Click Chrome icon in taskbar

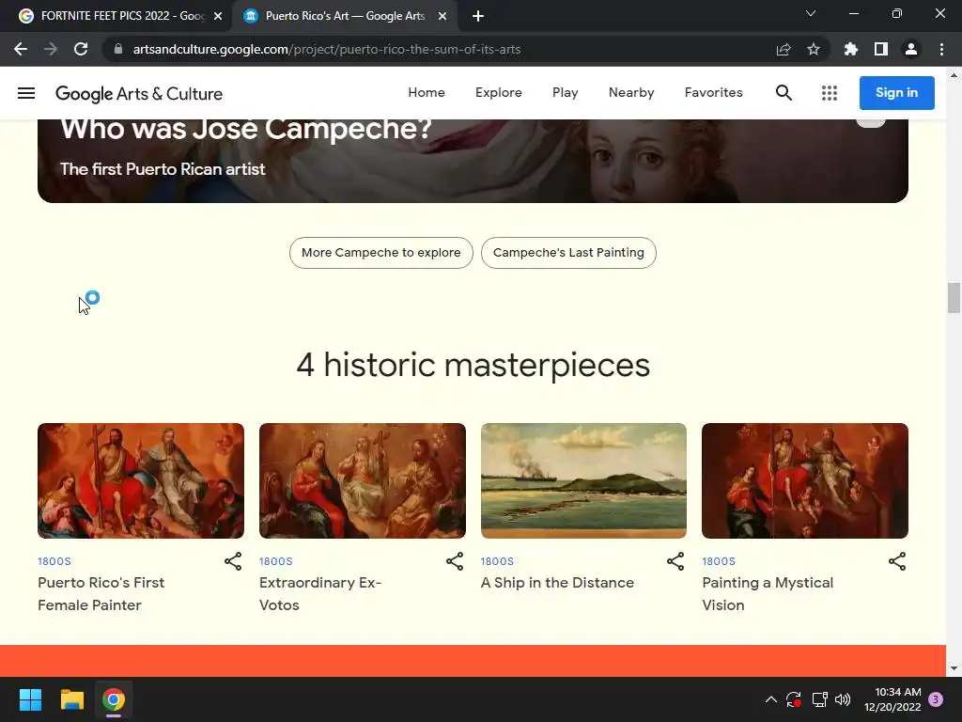(114, 699)
